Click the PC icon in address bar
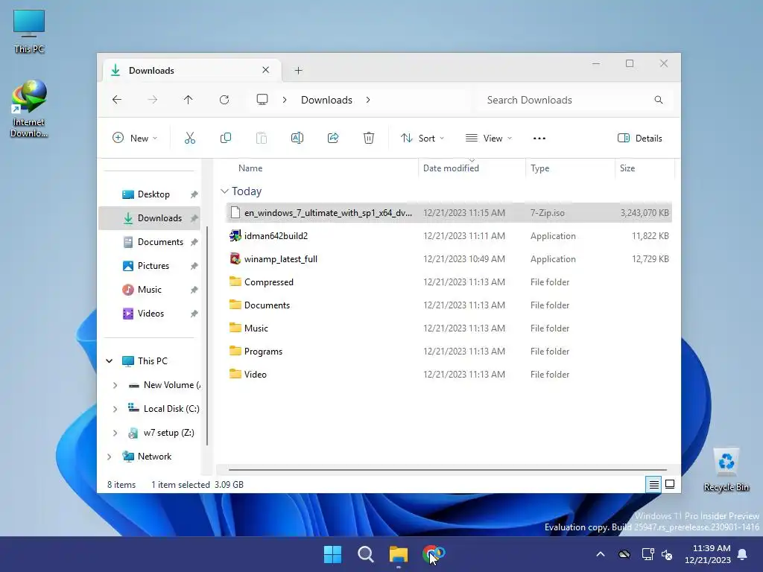Viewport: 763px width, 572px height. pos(262,100)
